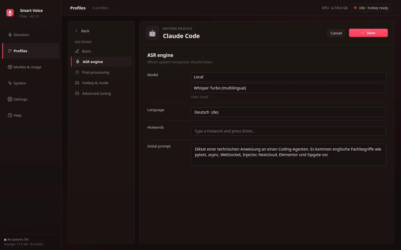The image size is (401, 250).
Task: Click the Advanced tuning sliders icon
Action: (77, 93)
